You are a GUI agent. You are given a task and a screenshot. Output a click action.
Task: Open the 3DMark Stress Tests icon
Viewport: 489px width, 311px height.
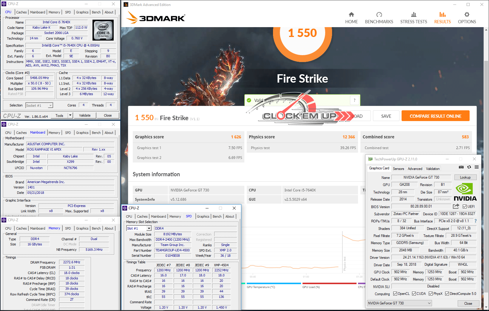tap(414, 15)
